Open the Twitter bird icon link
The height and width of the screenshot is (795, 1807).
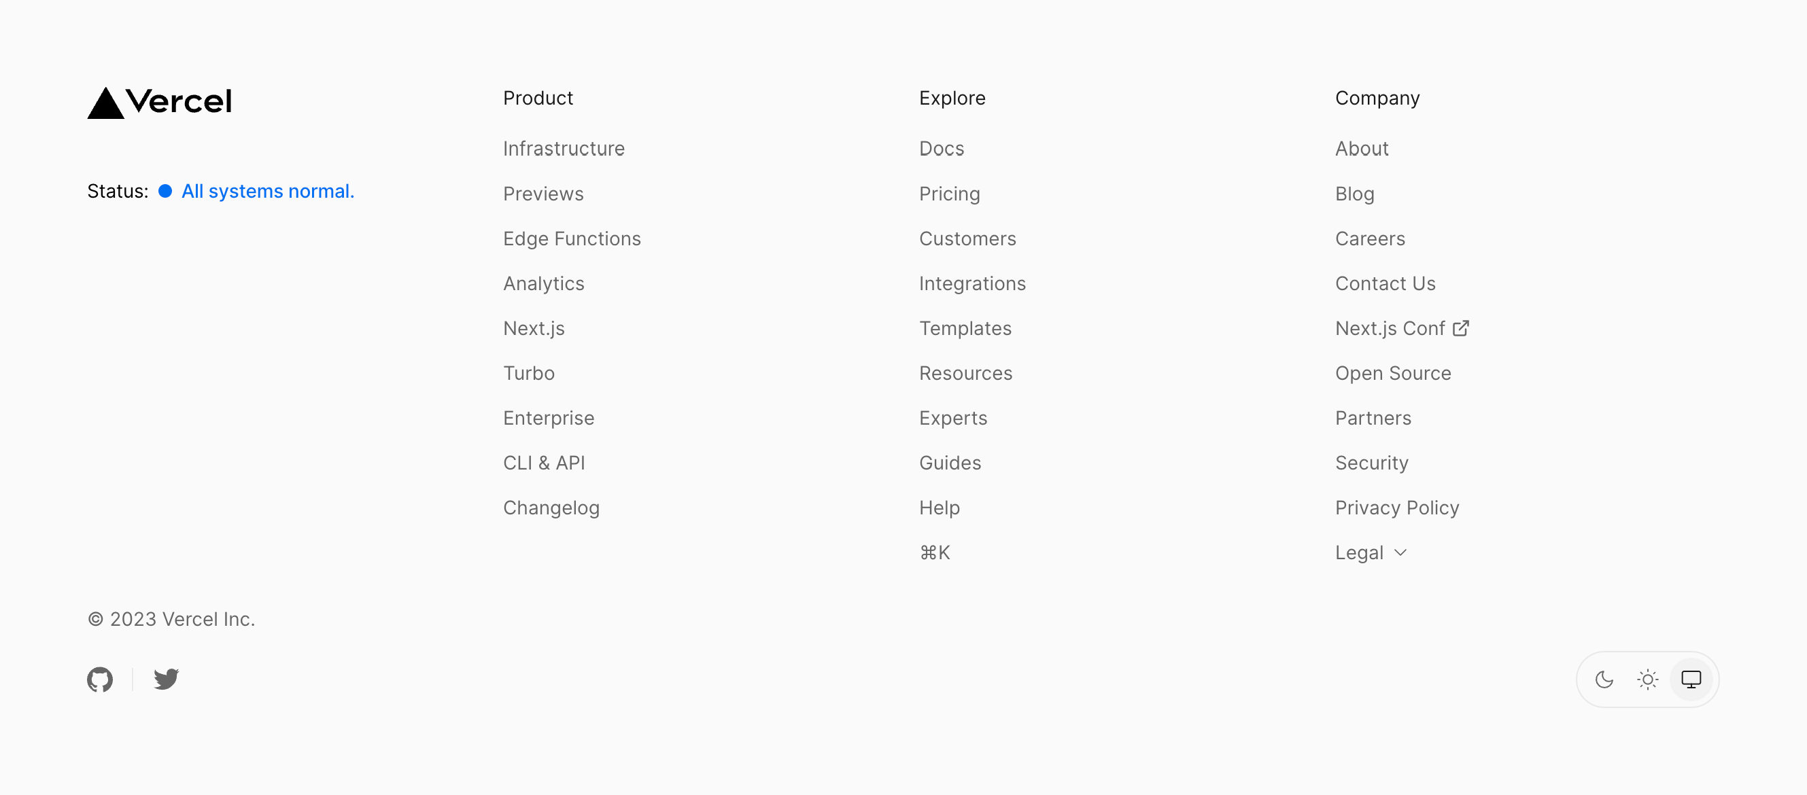[167, 679]
